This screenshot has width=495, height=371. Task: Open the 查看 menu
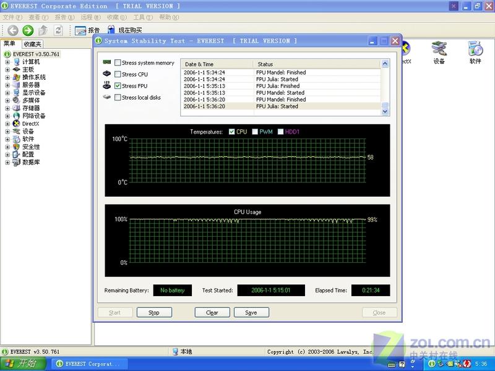point(38,17)
